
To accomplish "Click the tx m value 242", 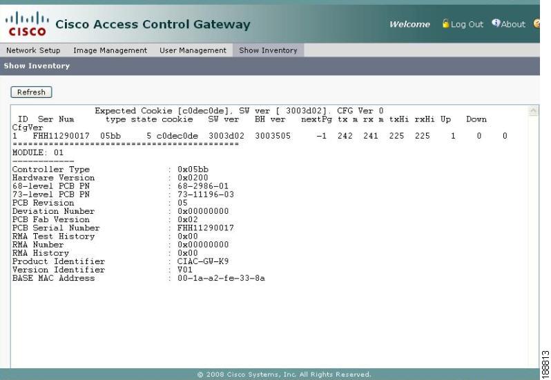I will 345,136.
